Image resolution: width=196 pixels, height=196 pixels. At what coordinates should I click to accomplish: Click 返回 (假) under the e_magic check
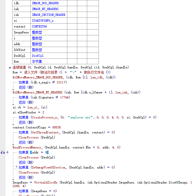(26, 87)
